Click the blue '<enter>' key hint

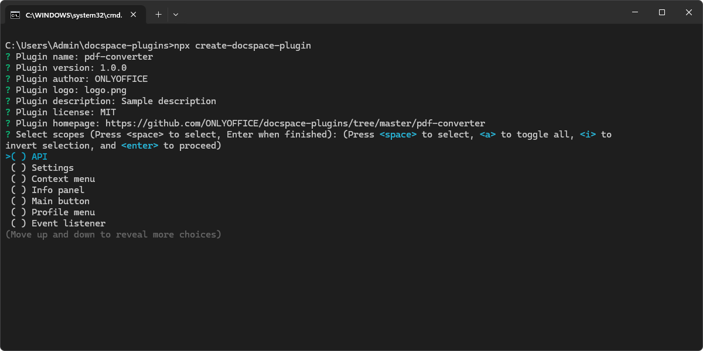(x=140, y=146)
